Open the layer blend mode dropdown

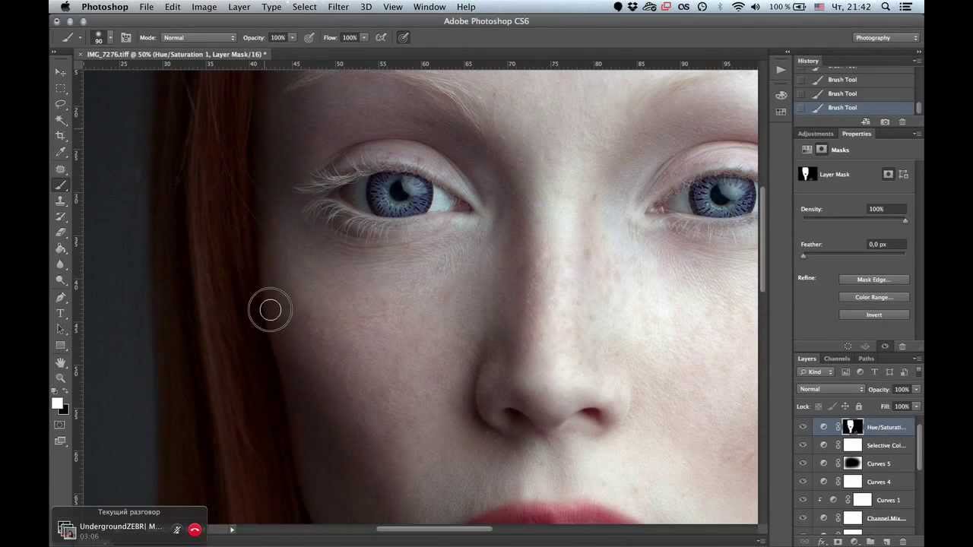[x=832, y=389]
